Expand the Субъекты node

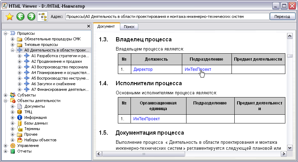click(x=6, y=95)
